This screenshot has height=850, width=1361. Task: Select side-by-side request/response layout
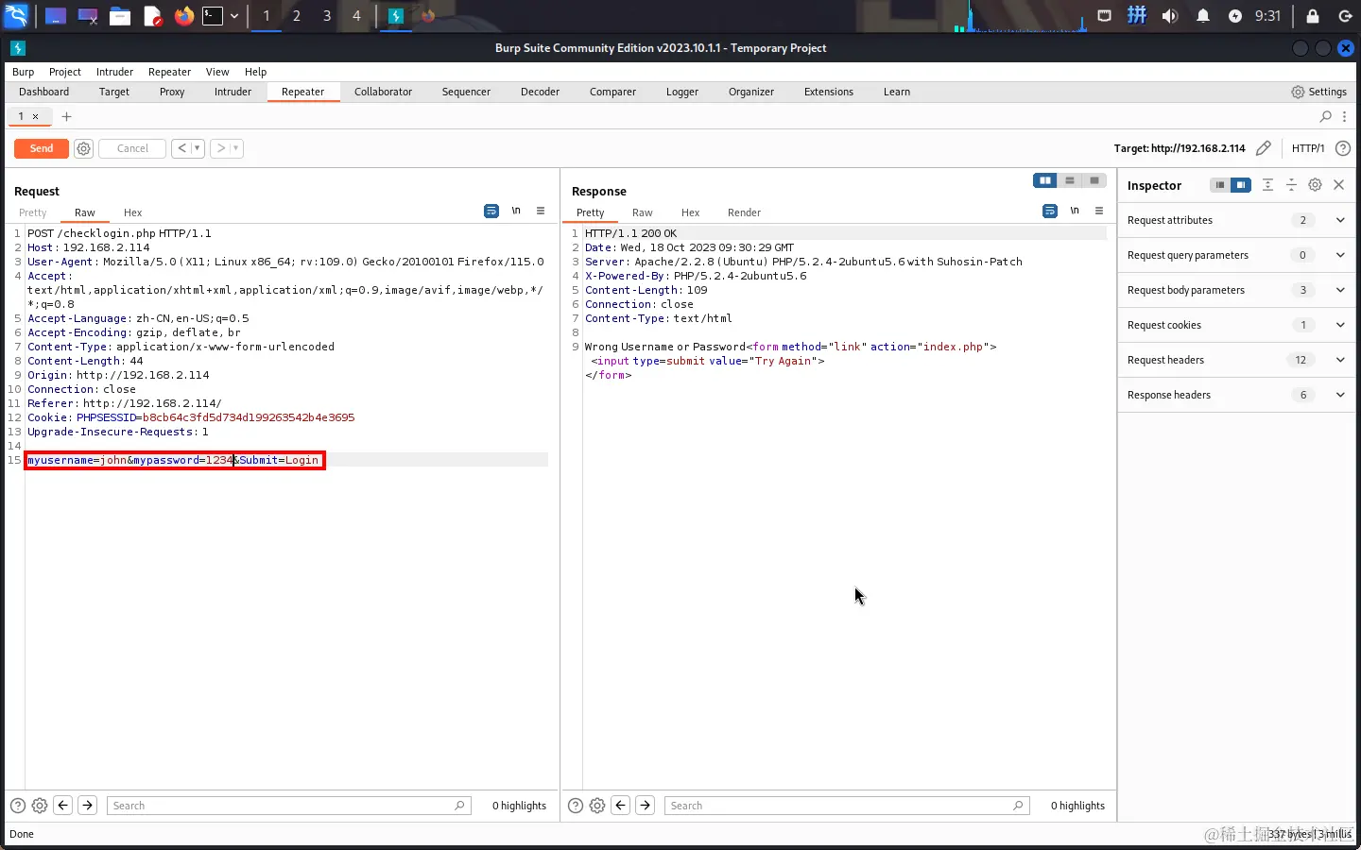tap(1045, 180)
